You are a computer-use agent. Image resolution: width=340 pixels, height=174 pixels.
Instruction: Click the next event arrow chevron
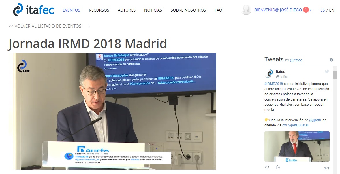click(x=89, y=26)
